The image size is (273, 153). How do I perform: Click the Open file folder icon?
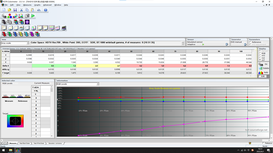(x=9, y=10)
